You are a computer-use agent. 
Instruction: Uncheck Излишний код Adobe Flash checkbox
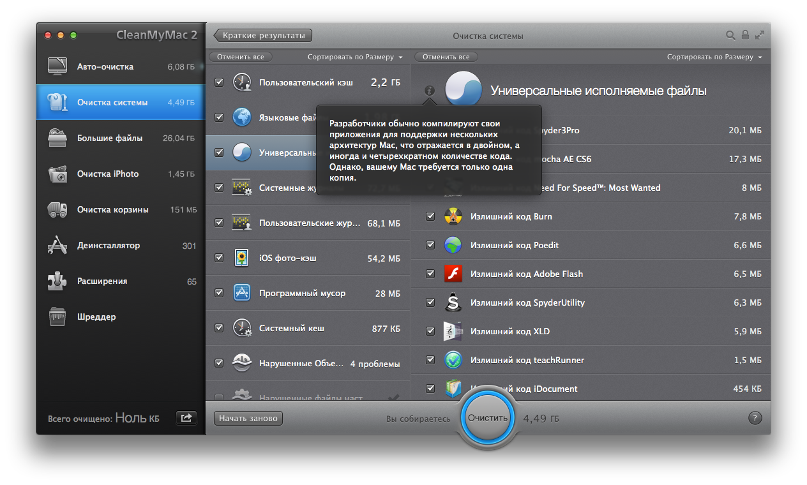click(x=430, y=274)
